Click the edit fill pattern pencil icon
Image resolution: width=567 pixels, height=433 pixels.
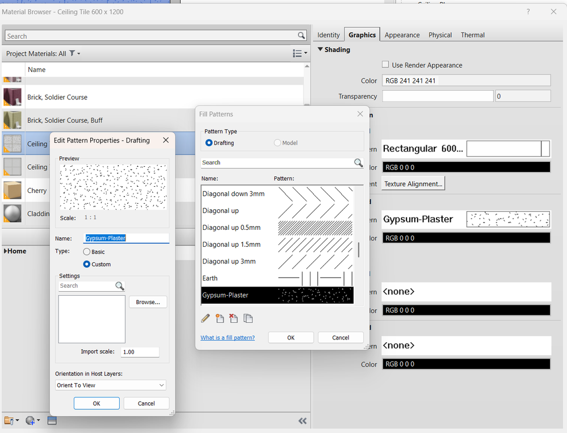click(x=205, y=318)
